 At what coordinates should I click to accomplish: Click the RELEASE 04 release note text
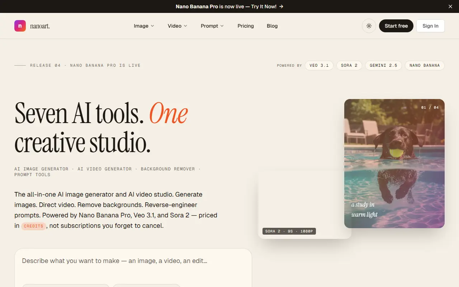[85, 65]
